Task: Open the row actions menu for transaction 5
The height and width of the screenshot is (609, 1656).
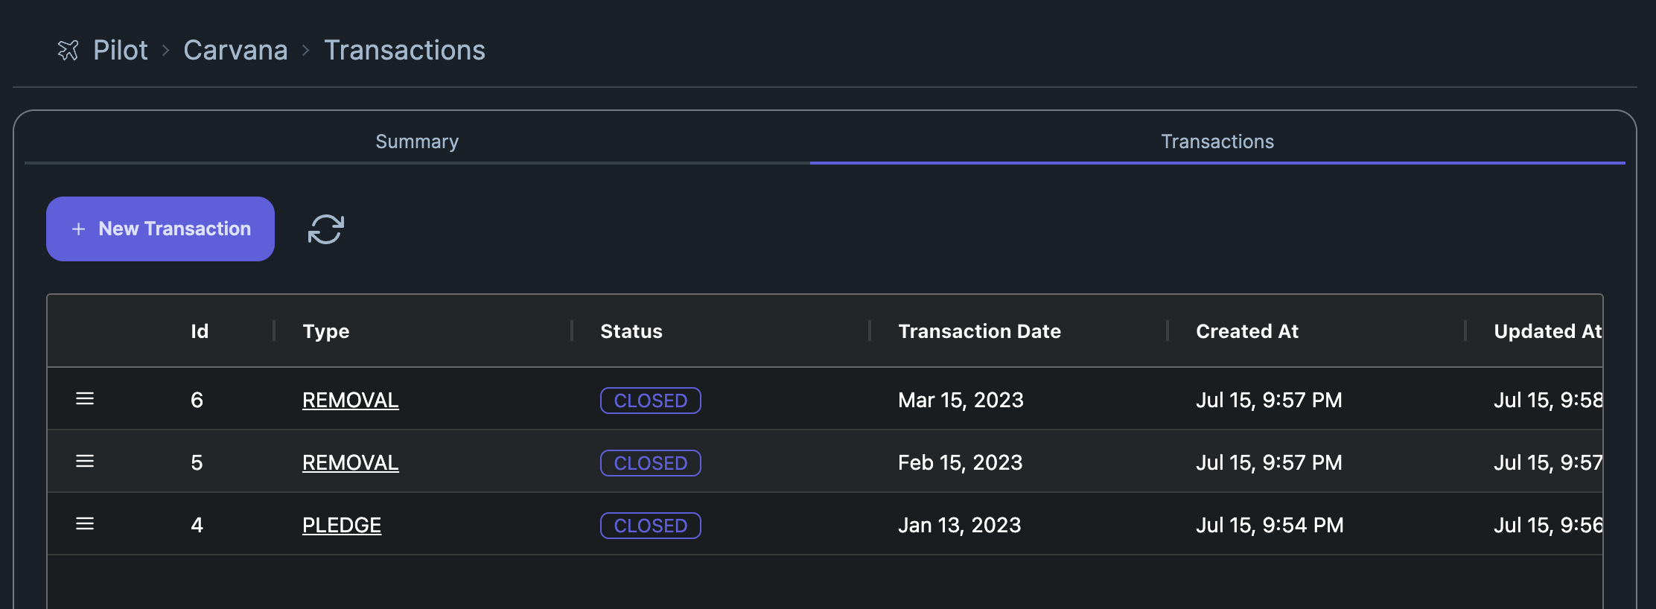Action: click(84, 462)
